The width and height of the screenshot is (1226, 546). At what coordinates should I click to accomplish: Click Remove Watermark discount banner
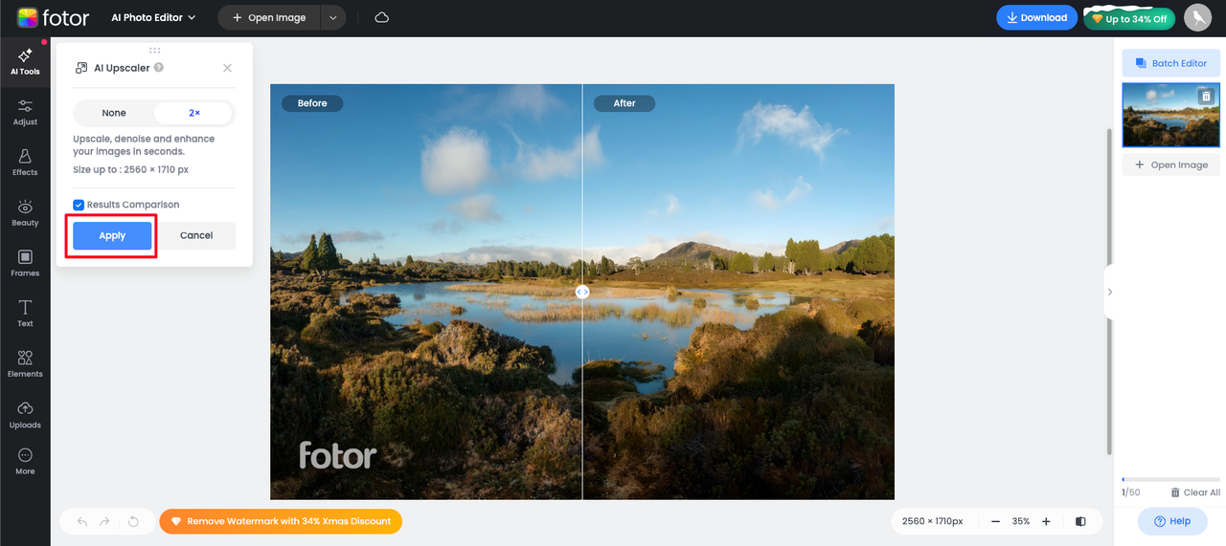(281, 521)
